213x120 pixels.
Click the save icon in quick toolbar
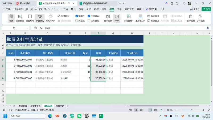coord(32,9)
